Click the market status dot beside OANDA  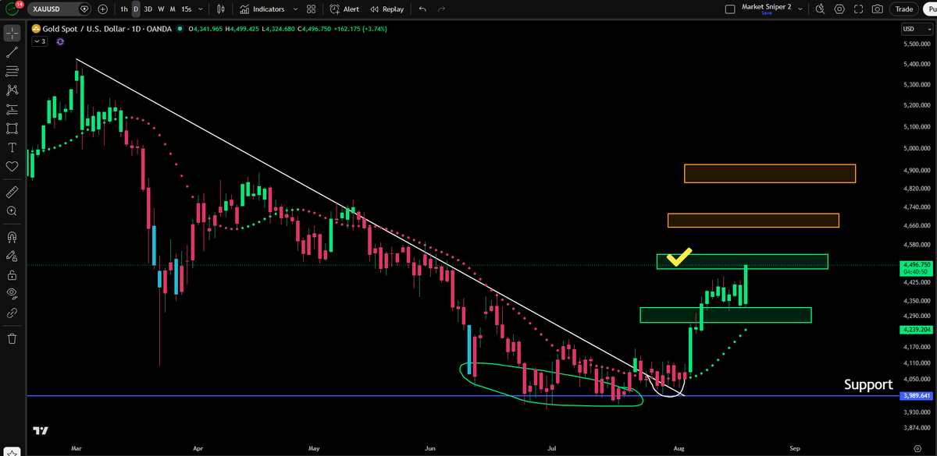tap(180, 29)
